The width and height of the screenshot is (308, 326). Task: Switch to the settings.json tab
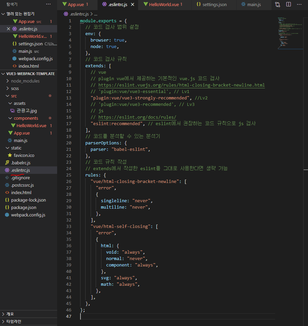pyautogui.click(x=214, y=5)
